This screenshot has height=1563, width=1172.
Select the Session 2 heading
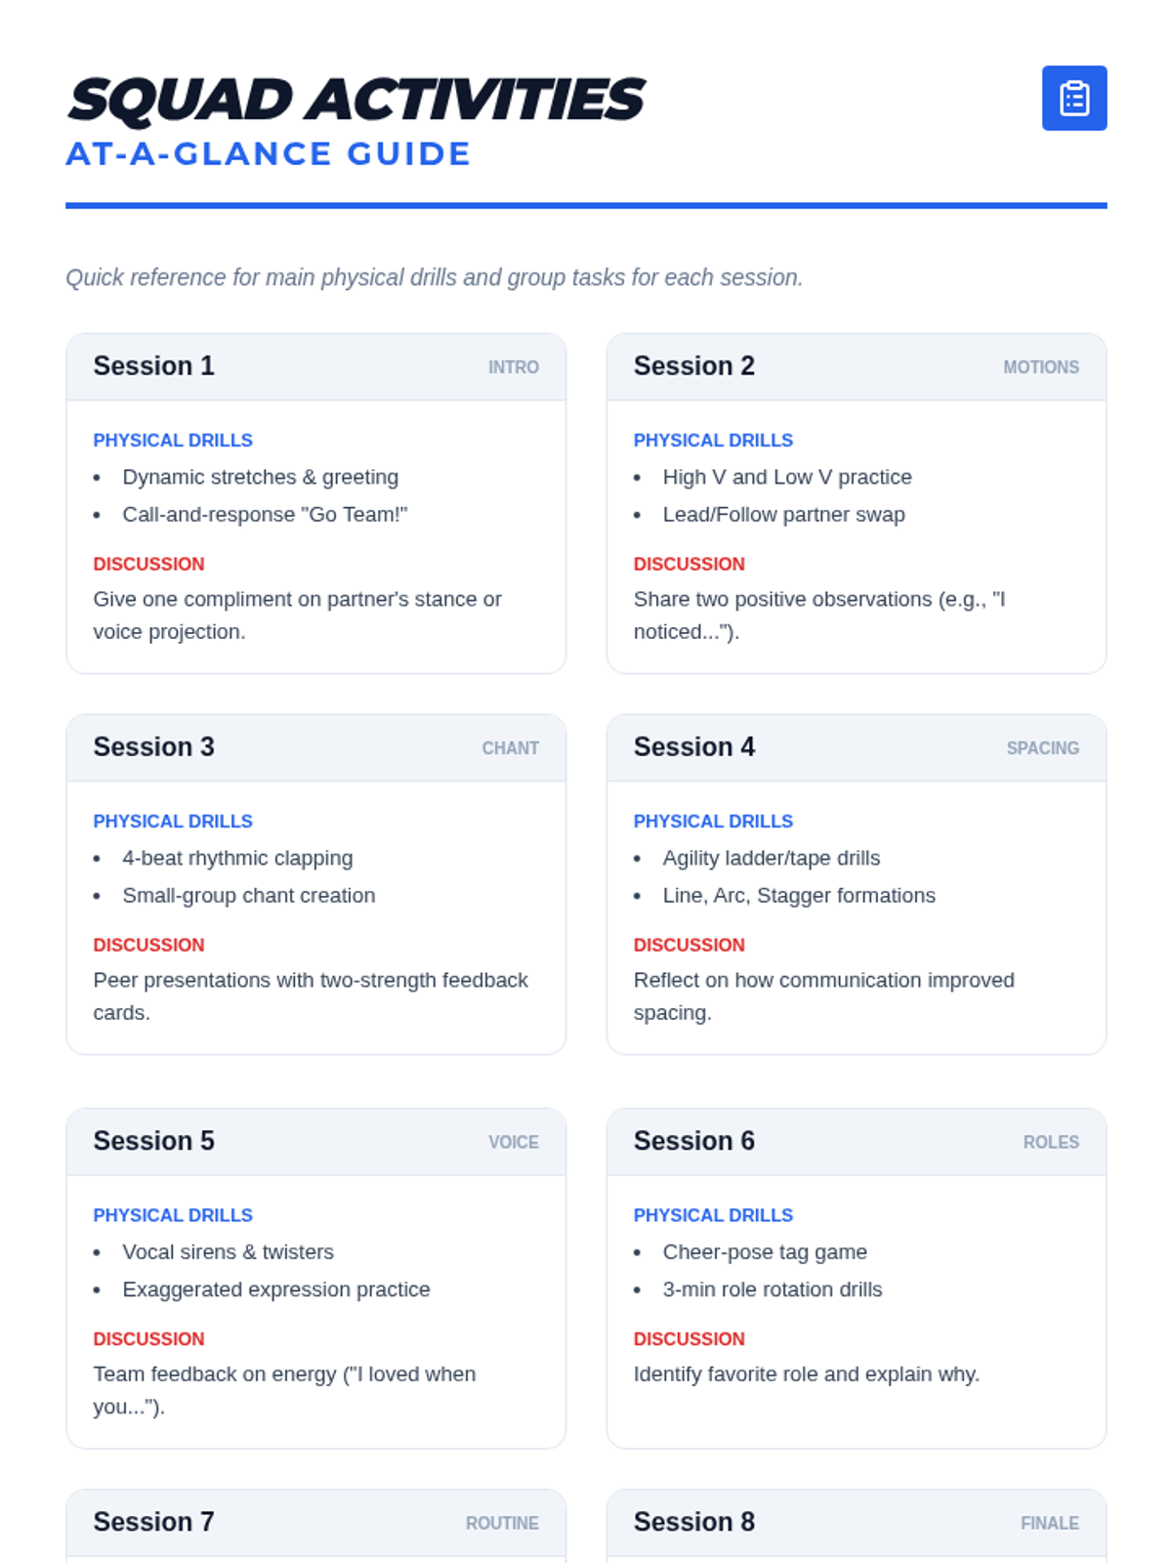(693, 366)
